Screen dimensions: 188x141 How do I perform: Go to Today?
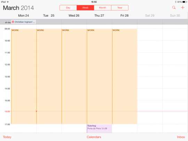click(7, 137)
